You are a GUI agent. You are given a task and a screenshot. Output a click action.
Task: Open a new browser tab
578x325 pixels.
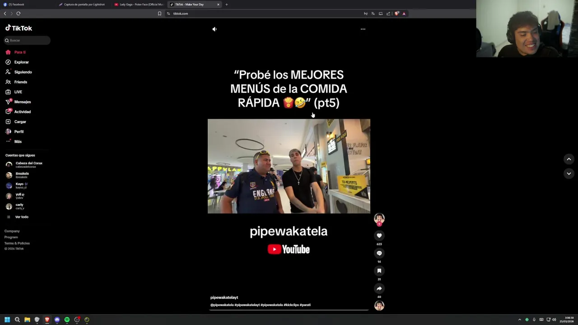click(227, 5)
